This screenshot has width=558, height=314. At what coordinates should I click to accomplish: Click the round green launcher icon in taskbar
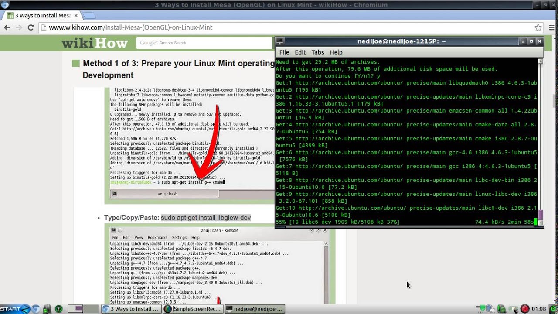[58, 309]
